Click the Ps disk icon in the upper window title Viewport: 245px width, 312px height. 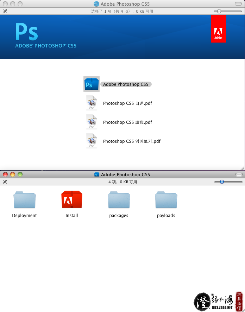click(x=96, y=4)
